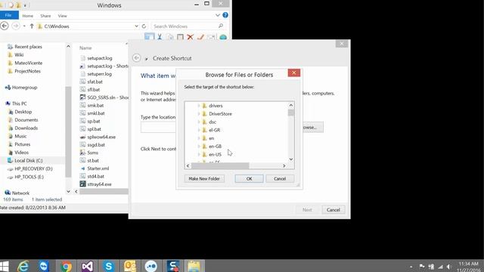This screenshot has height=272, width=484.
Task: Click the Windows Start button
Action: pos(5,266)
